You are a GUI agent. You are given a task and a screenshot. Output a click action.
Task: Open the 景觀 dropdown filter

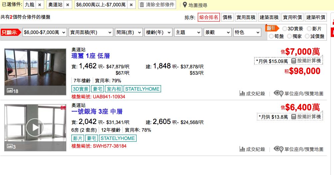click(217, 32)
